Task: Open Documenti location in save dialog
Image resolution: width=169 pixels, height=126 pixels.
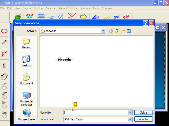Action: coord(26,79)
